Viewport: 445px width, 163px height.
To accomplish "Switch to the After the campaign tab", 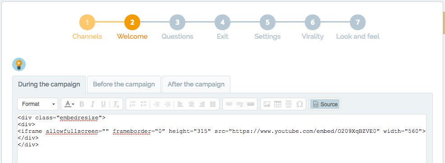I will [196, 84].
